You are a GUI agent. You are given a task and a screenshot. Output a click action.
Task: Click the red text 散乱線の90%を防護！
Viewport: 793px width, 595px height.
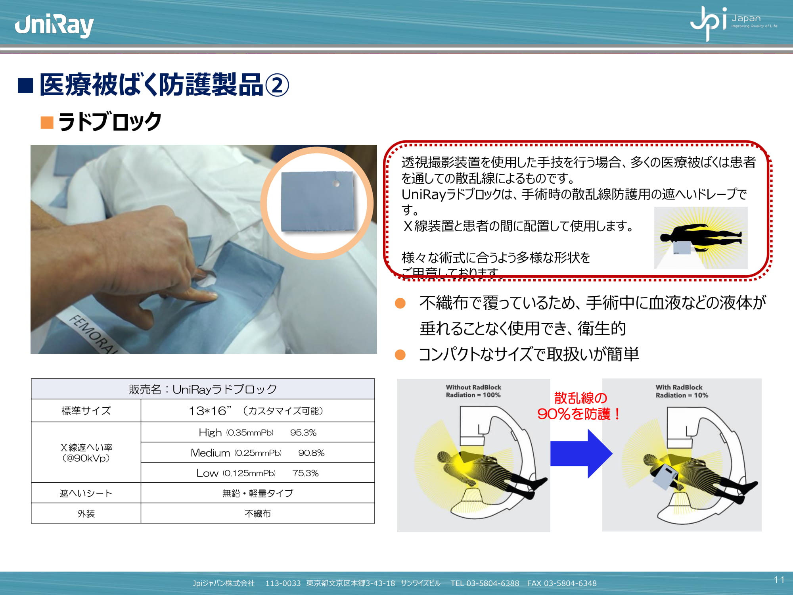coord(580,406)
